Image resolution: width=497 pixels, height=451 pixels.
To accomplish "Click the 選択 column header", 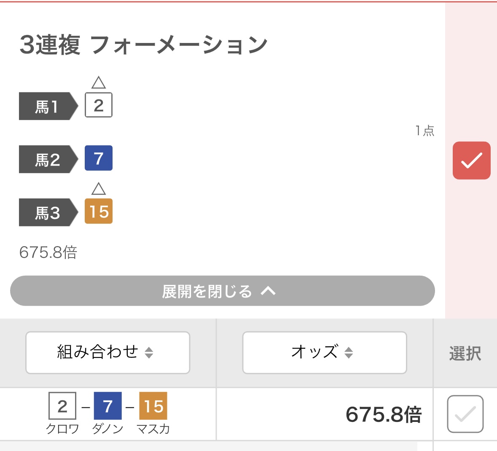I will (x=465, y=353).
